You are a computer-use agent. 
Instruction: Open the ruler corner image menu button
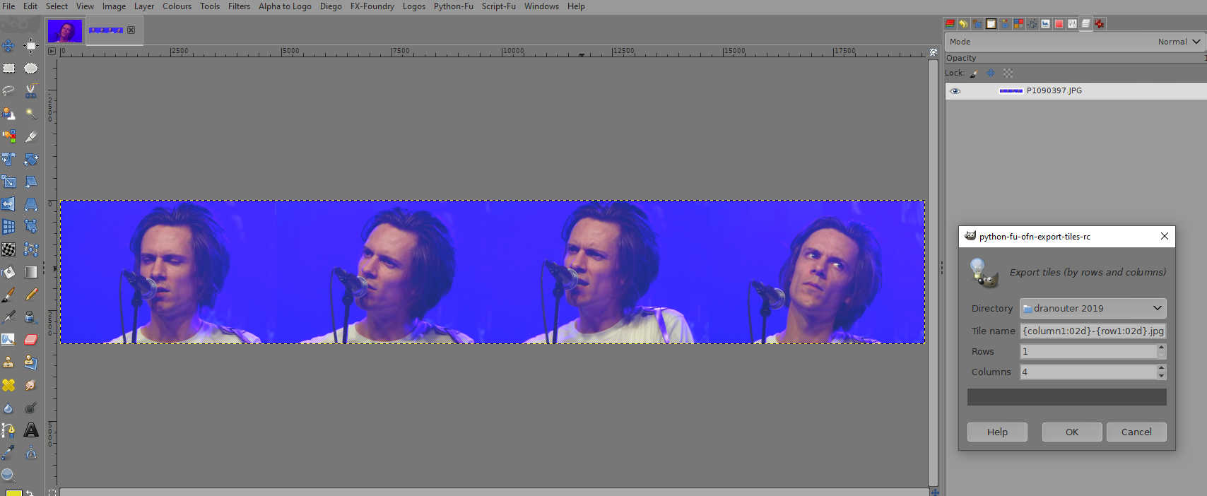pos(52,51)
